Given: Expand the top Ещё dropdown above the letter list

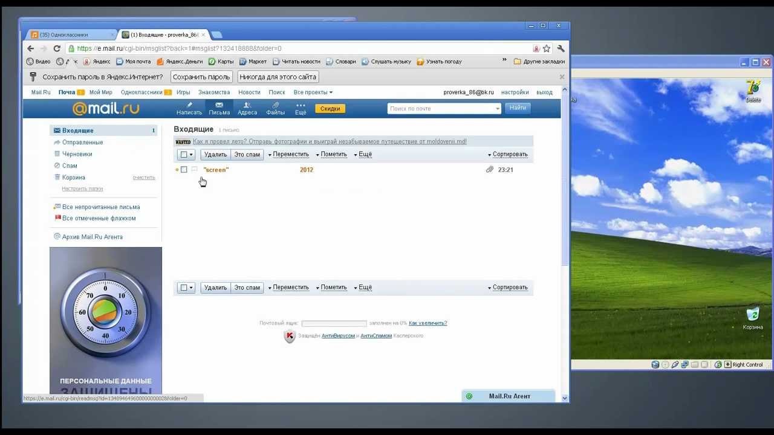Looking at the screenshot, I should pos(363,155).
